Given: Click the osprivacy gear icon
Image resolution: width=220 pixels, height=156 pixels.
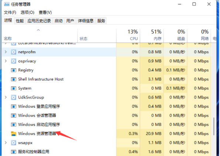Looking at the screenshot, I should [x=13, y=61].
